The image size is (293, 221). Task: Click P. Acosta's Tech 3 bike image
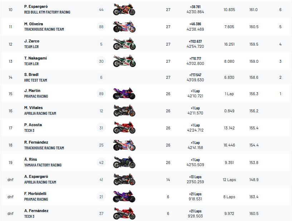coord(124,128)
